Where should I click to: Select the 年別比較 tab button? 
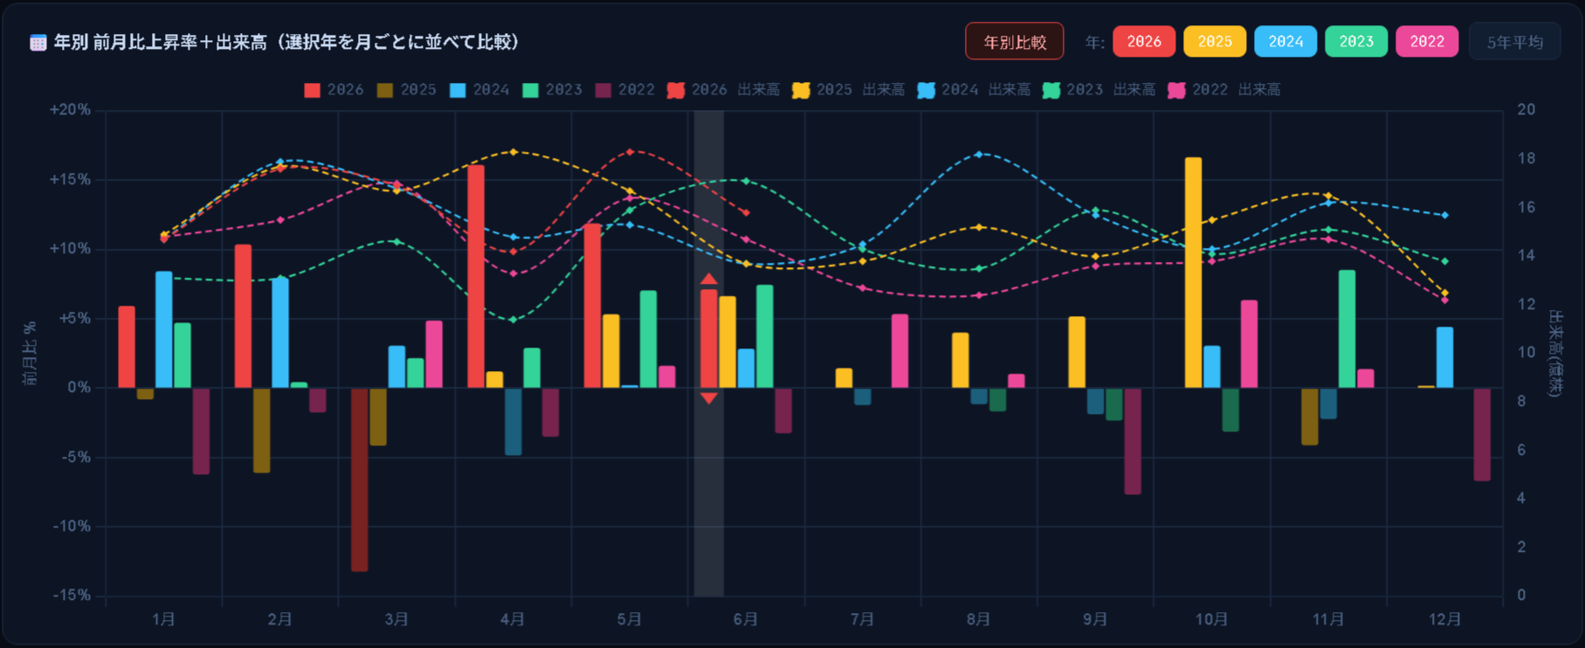[1015, 42]
